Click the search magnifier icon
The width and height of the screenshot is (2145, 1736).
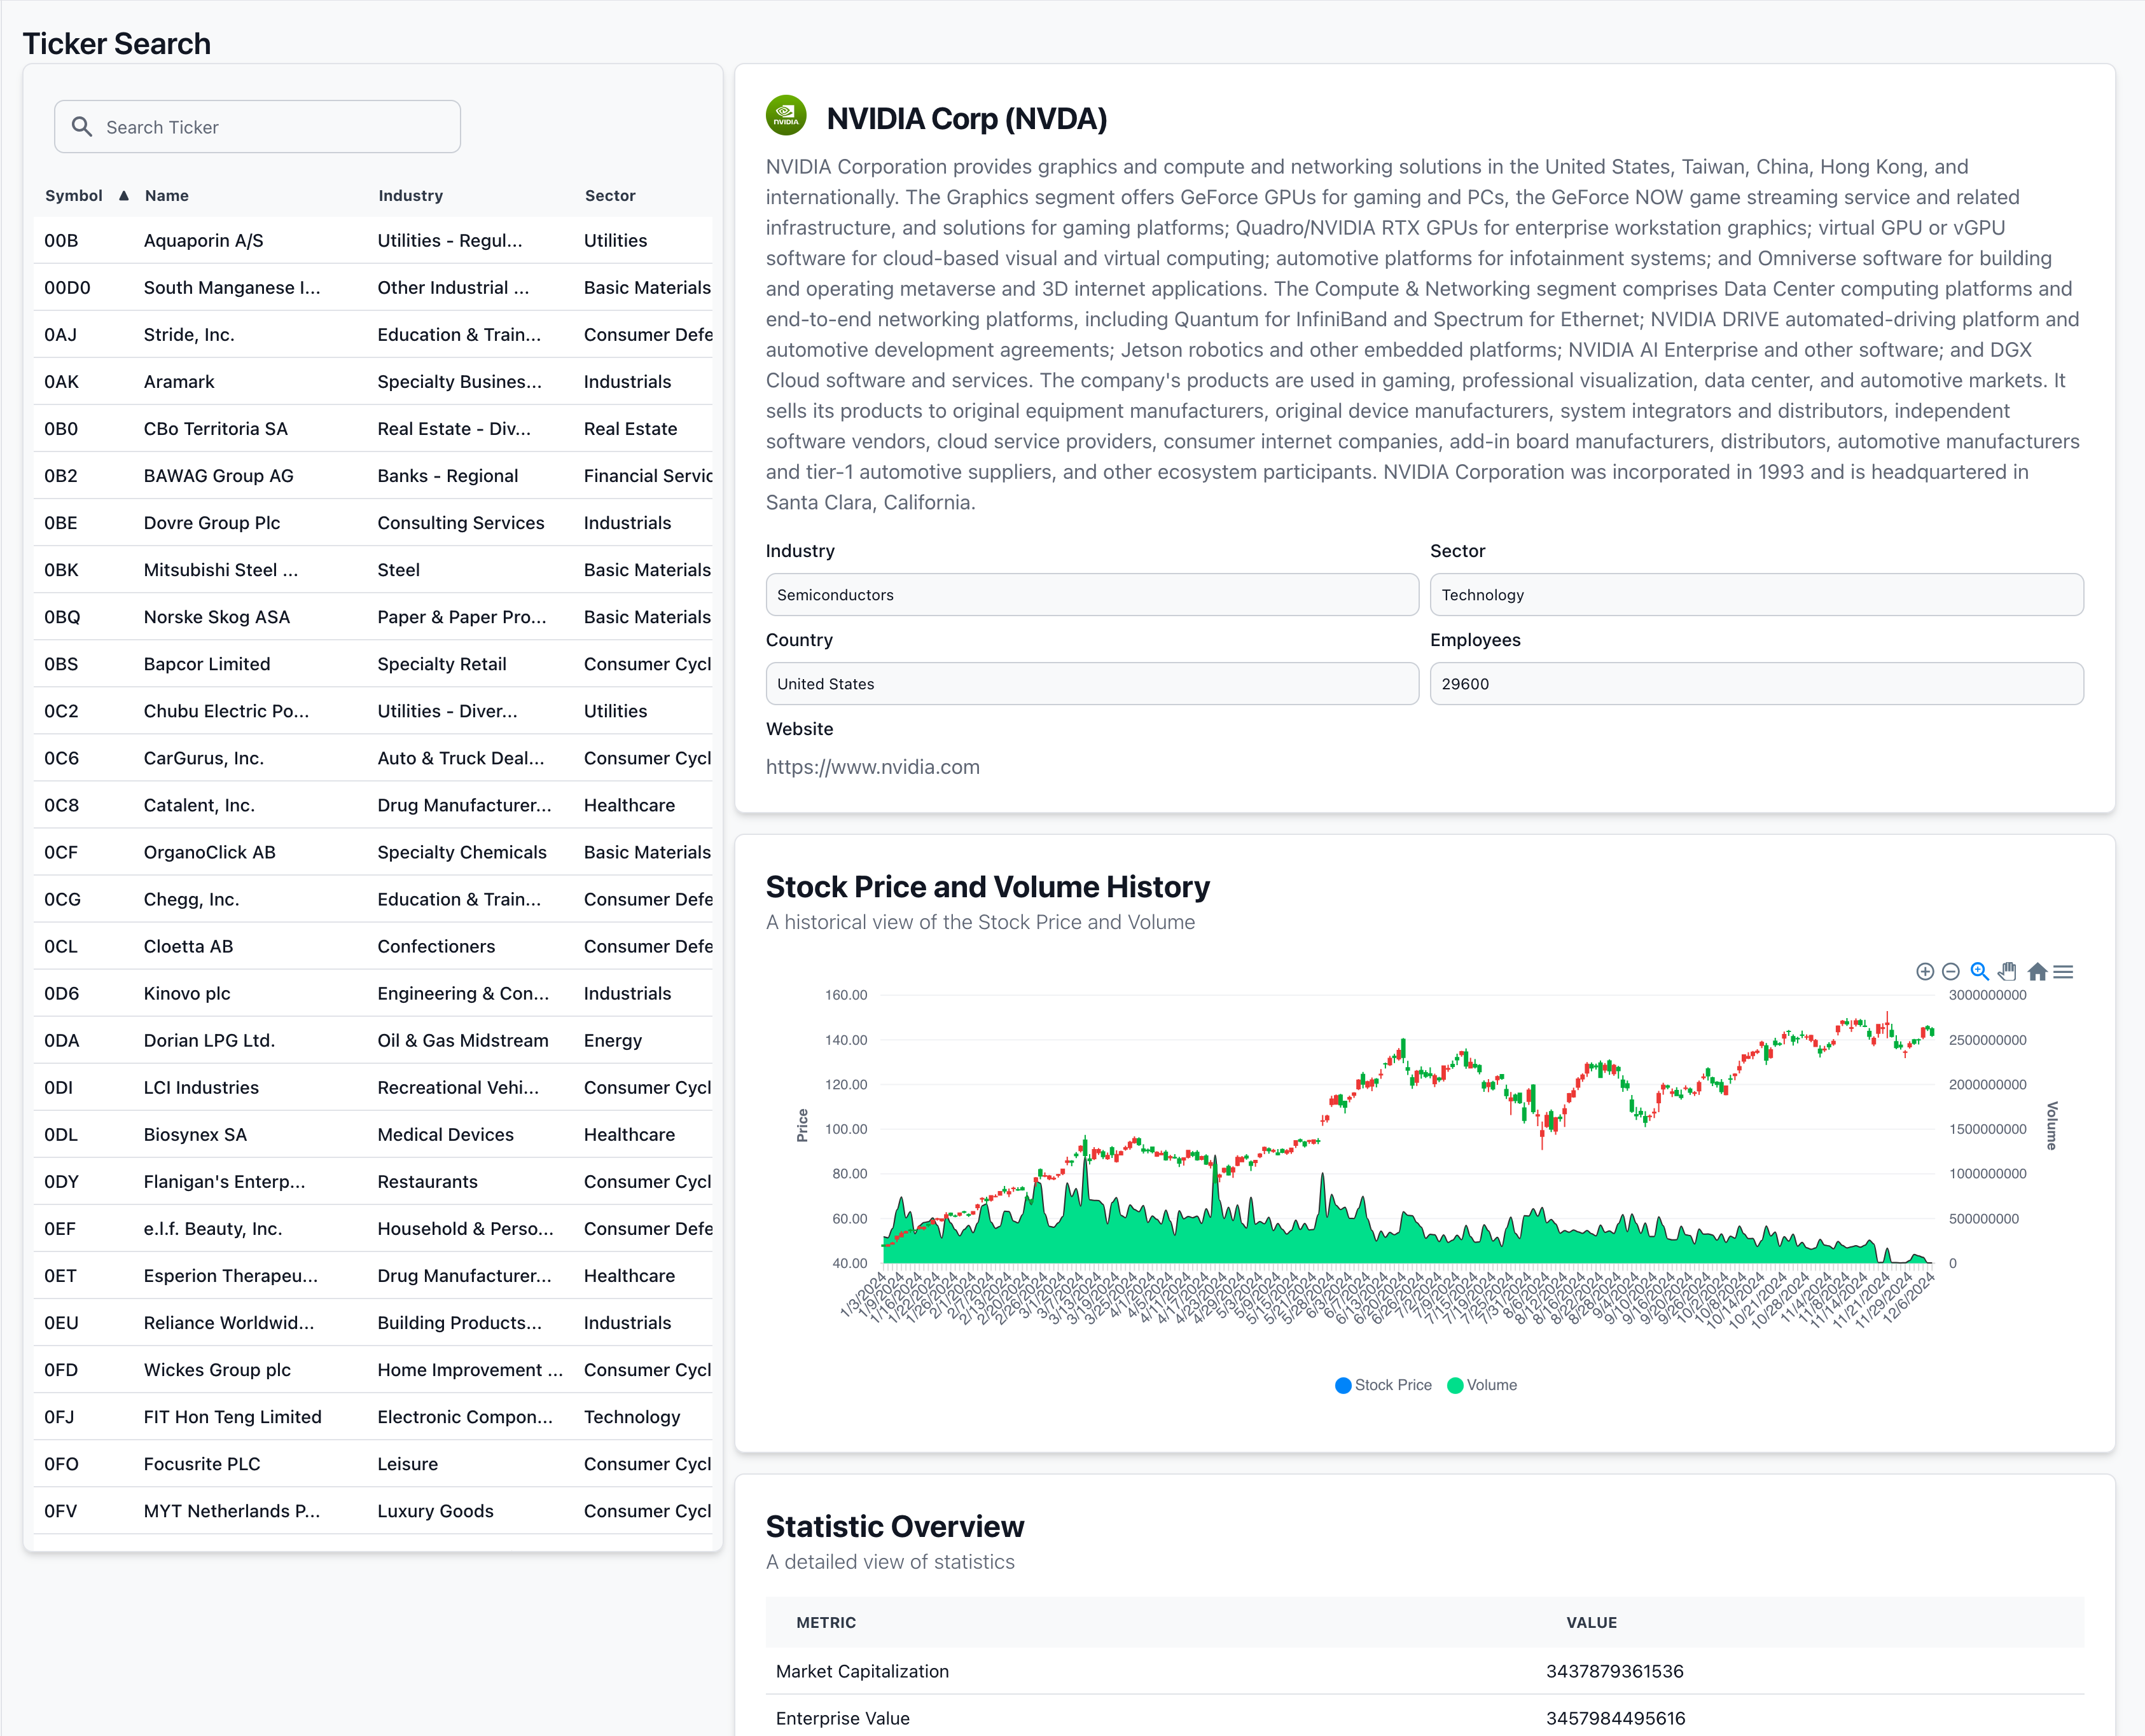point(82,127)
